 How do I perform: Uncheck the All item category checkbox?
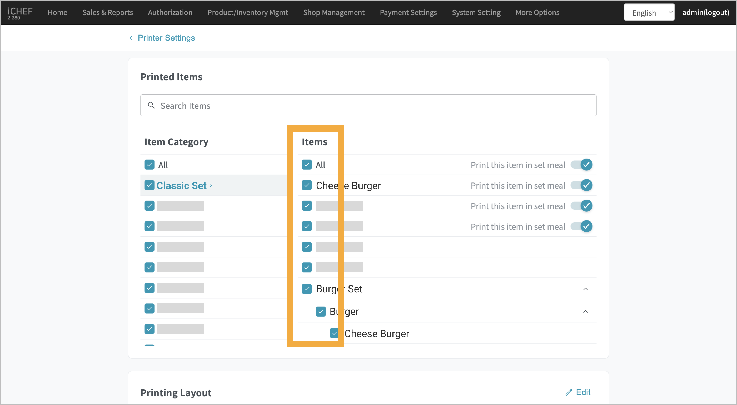149,165
